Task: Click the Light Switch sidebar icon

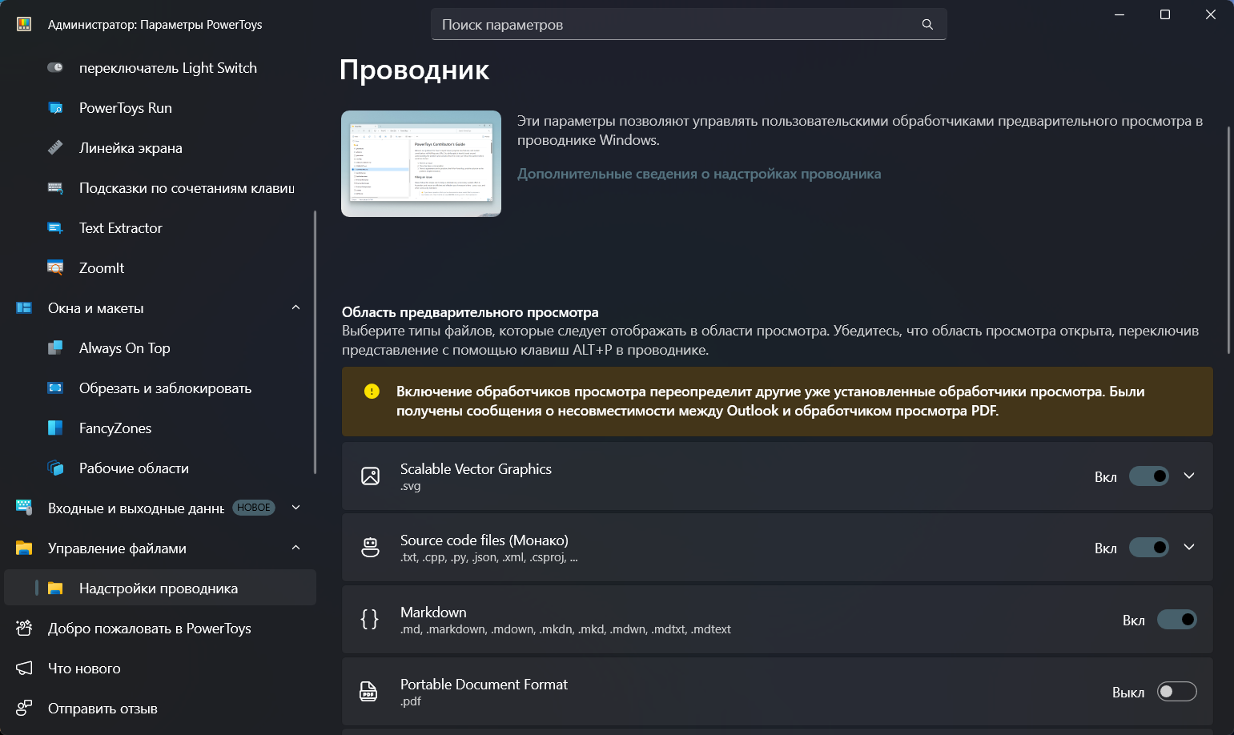Action: (x=55, y=68)
